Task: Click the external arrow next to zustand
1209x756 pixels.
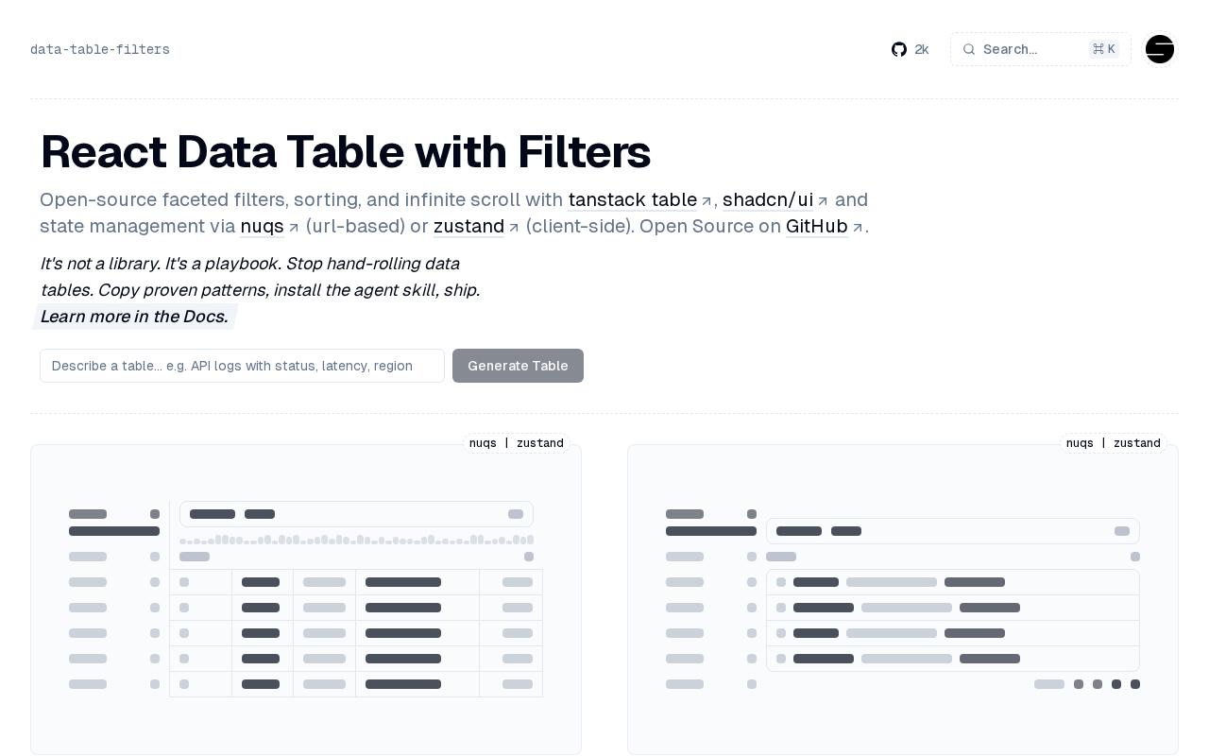Action: (514, 228)
